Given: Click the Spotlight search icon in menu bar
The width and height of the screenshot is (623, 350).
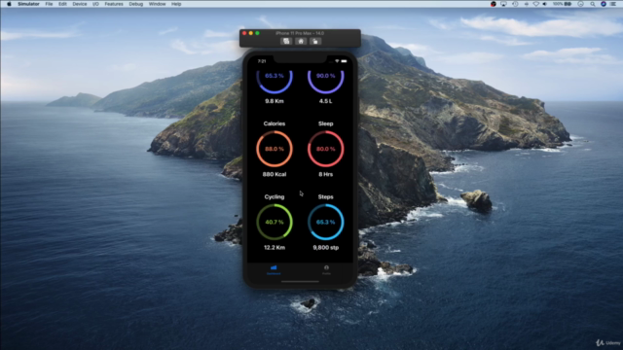Looking at the screenshot, I should tap(593, 4).
